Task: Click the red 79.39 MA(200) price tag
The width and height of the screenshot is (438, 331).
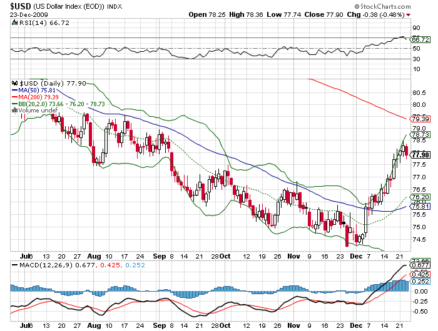Action: pyautogui.click(x=420, y=119)
